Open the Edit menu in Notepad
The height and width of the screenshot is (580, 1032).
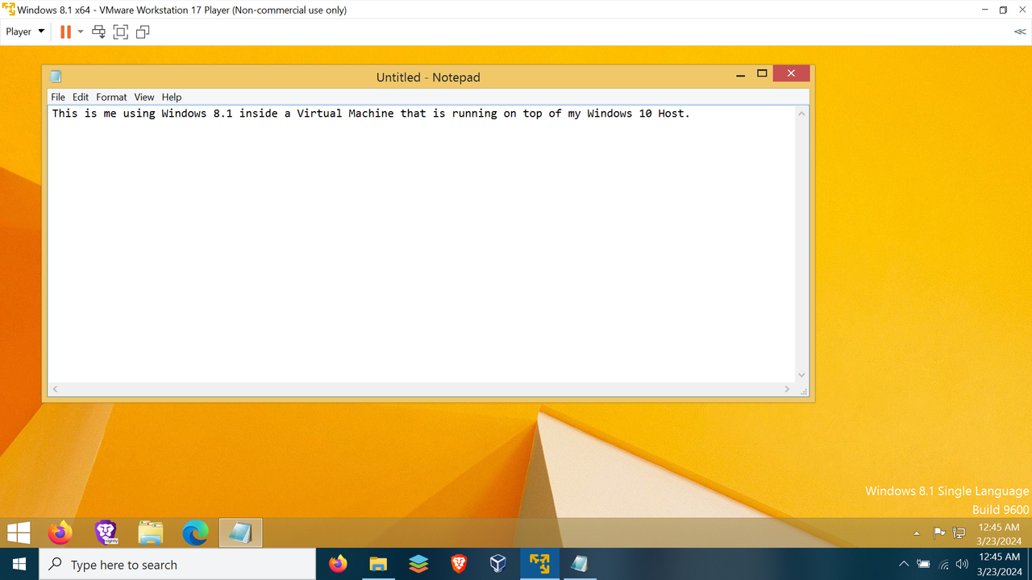pyautogui.click(x=81, y=97)
